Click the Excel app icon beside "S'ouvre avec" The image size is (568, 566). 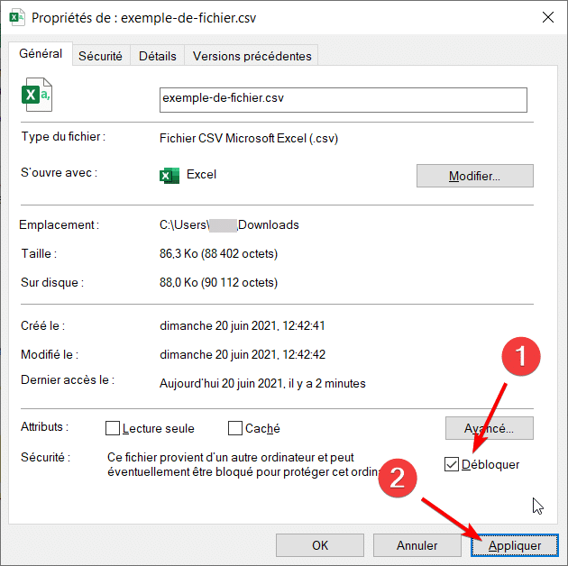[x=169, y=175]
